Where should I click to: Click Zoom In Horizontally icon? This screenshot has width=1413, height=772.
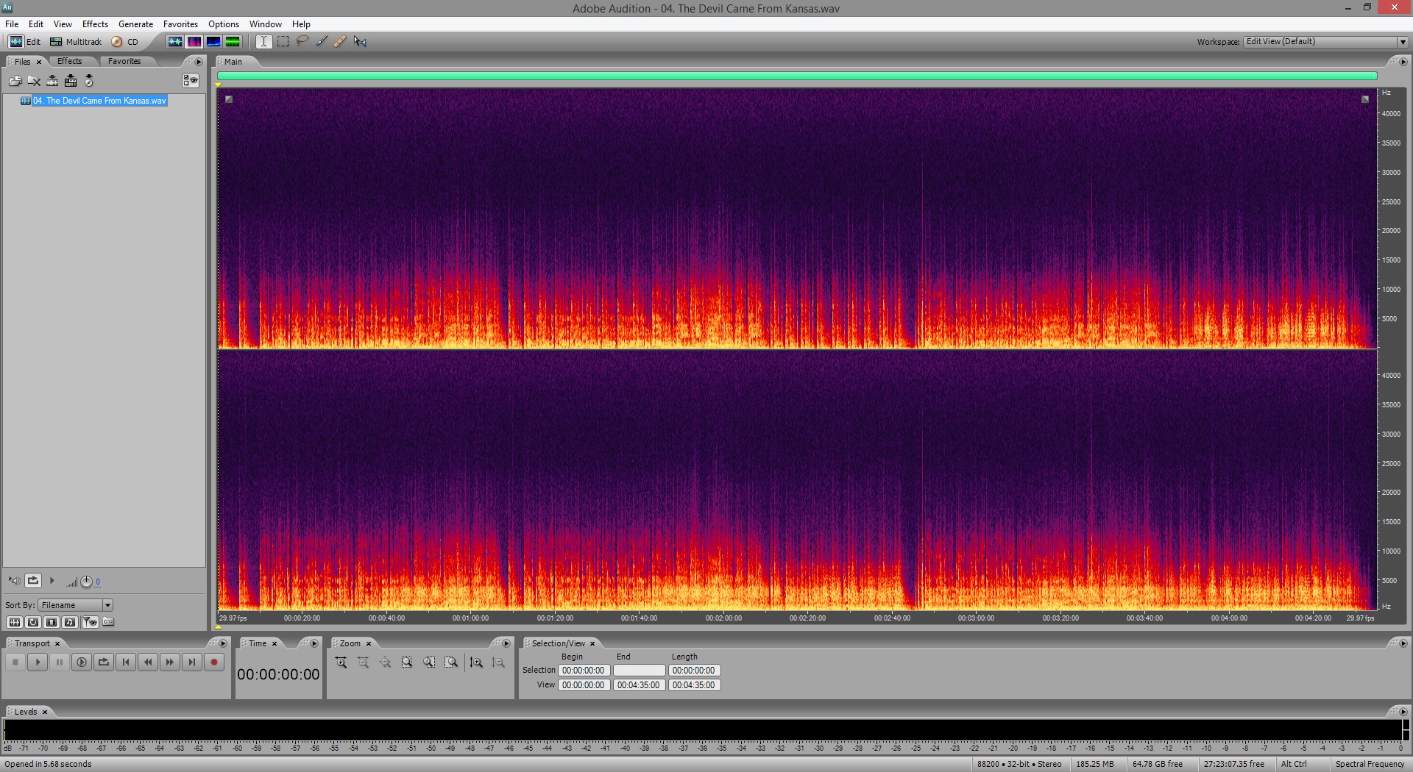coord(341,662)
